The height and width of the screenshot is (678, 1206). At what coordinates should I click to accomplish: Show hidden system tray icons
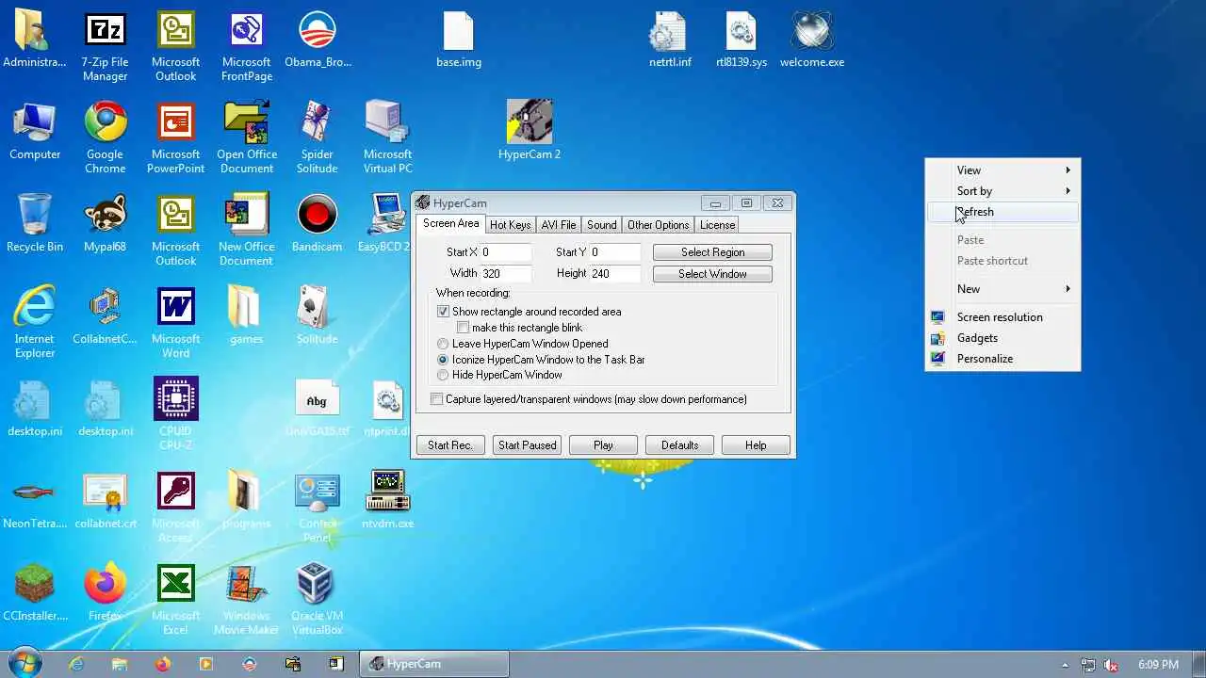coord(1065,665)
